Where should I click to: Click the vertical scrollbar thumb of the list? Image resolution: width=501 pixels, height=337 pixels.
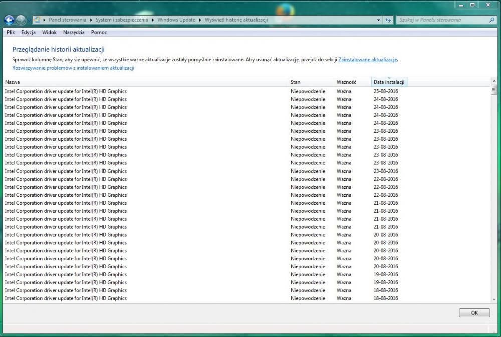click(494, 90)
